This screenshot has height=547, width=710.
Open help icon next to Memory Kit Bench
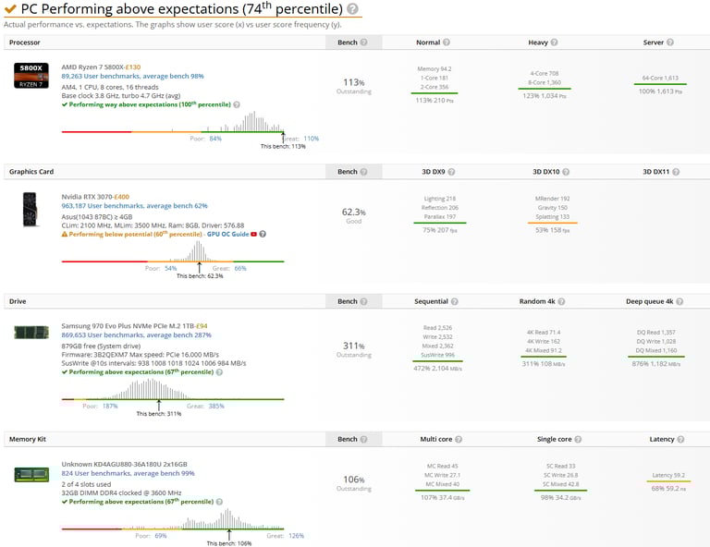363,439
